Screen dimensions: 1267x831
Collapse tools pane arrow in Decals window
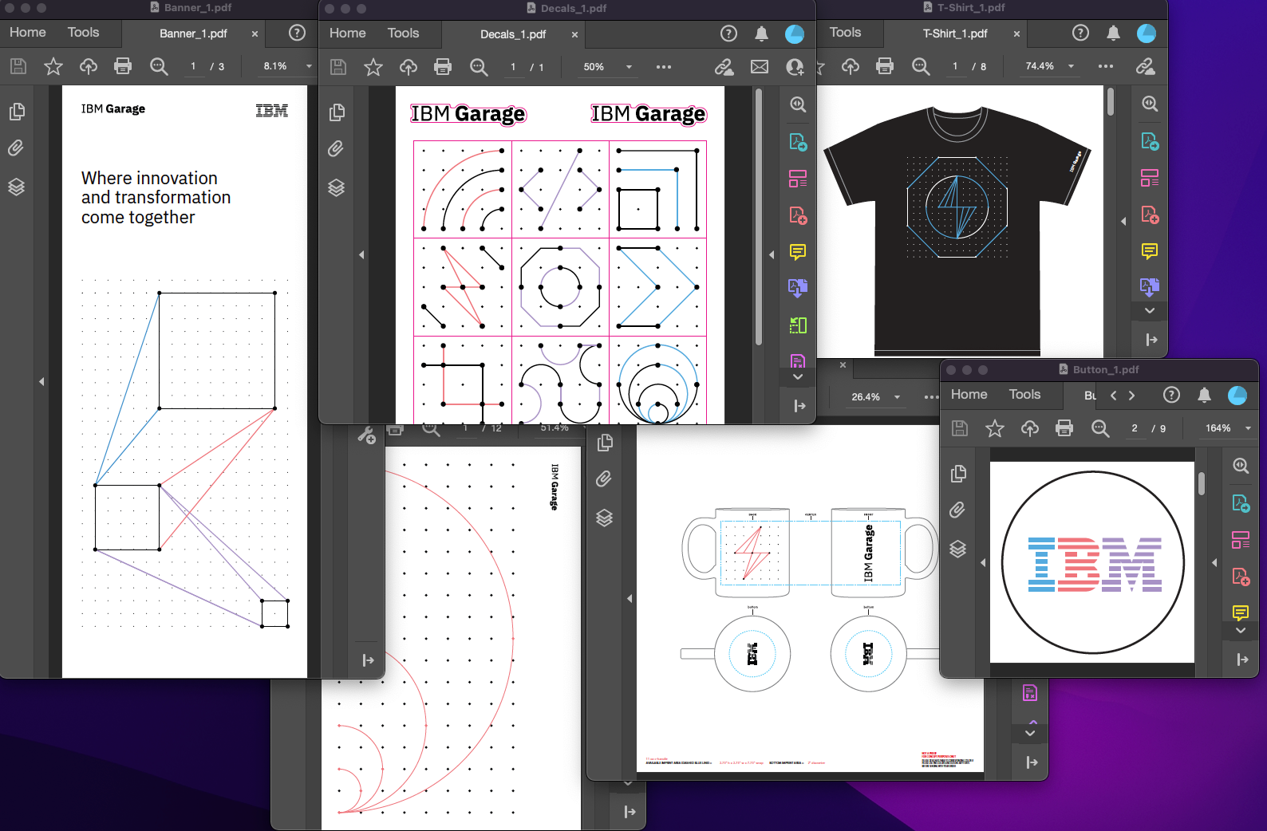(772, 255)
